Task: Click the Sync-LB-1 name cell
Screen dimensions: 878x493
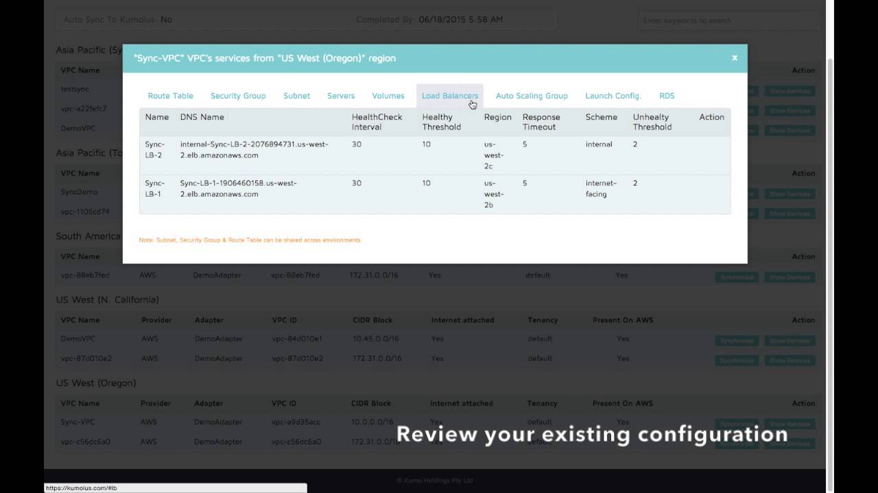Action: coord(155,188)
